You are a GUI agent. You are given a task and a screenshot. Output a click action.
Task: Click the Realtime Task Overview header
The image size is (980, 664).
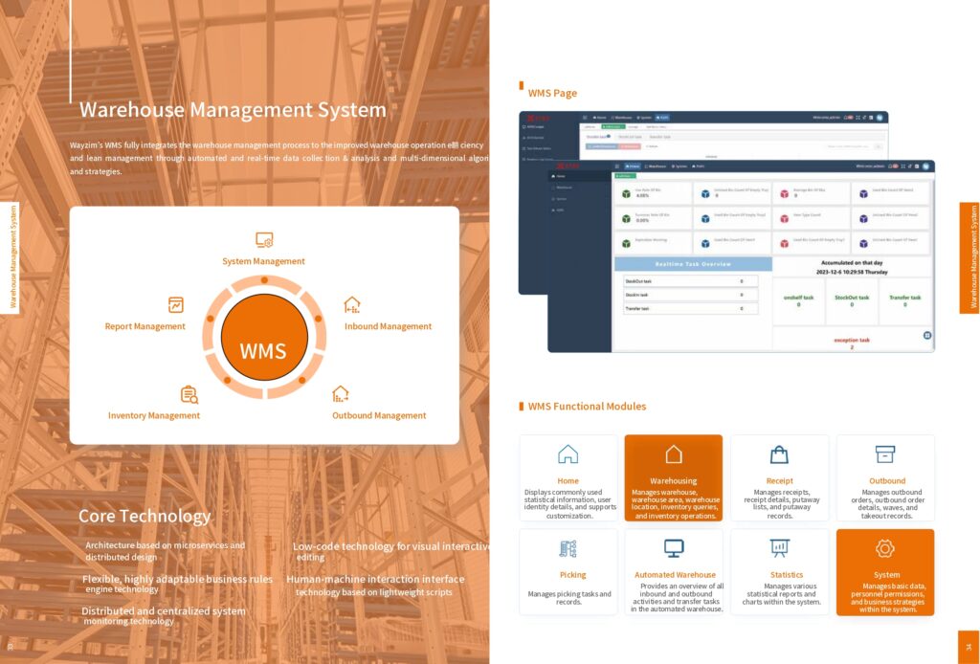693,264
